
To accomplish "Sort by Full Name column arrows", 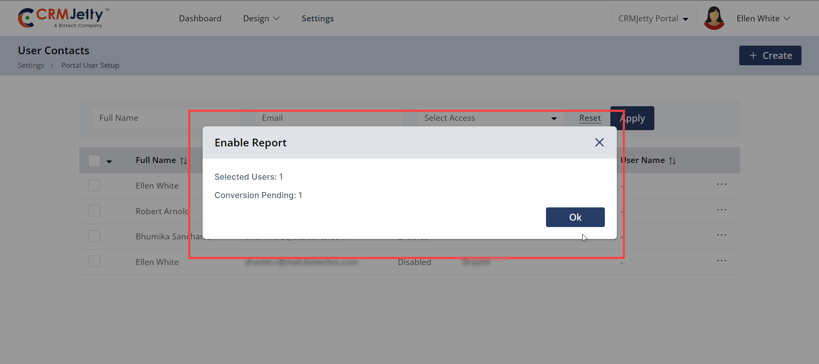I will point(183,161).
